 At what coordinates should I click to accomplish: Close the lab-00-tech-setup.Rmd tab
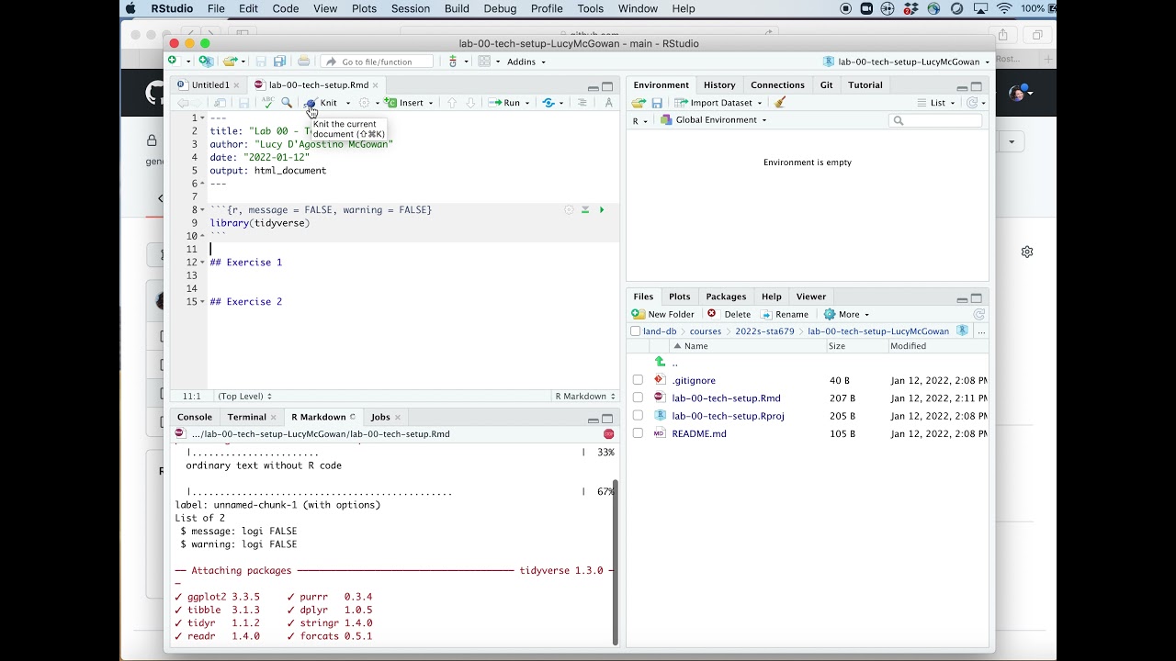375,84
